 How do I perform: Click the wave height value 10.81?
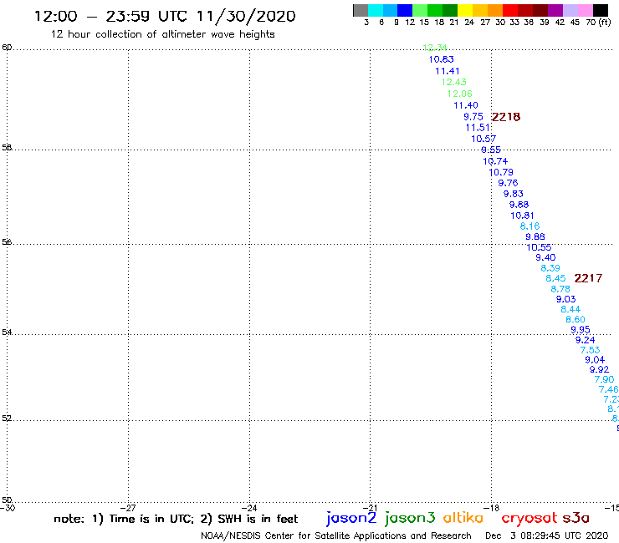[522, 216]
